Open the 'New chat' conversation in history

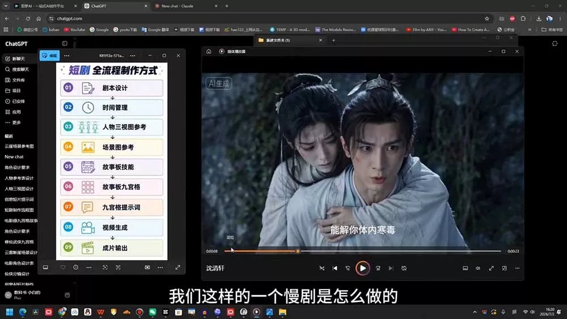tap(14, 157)
